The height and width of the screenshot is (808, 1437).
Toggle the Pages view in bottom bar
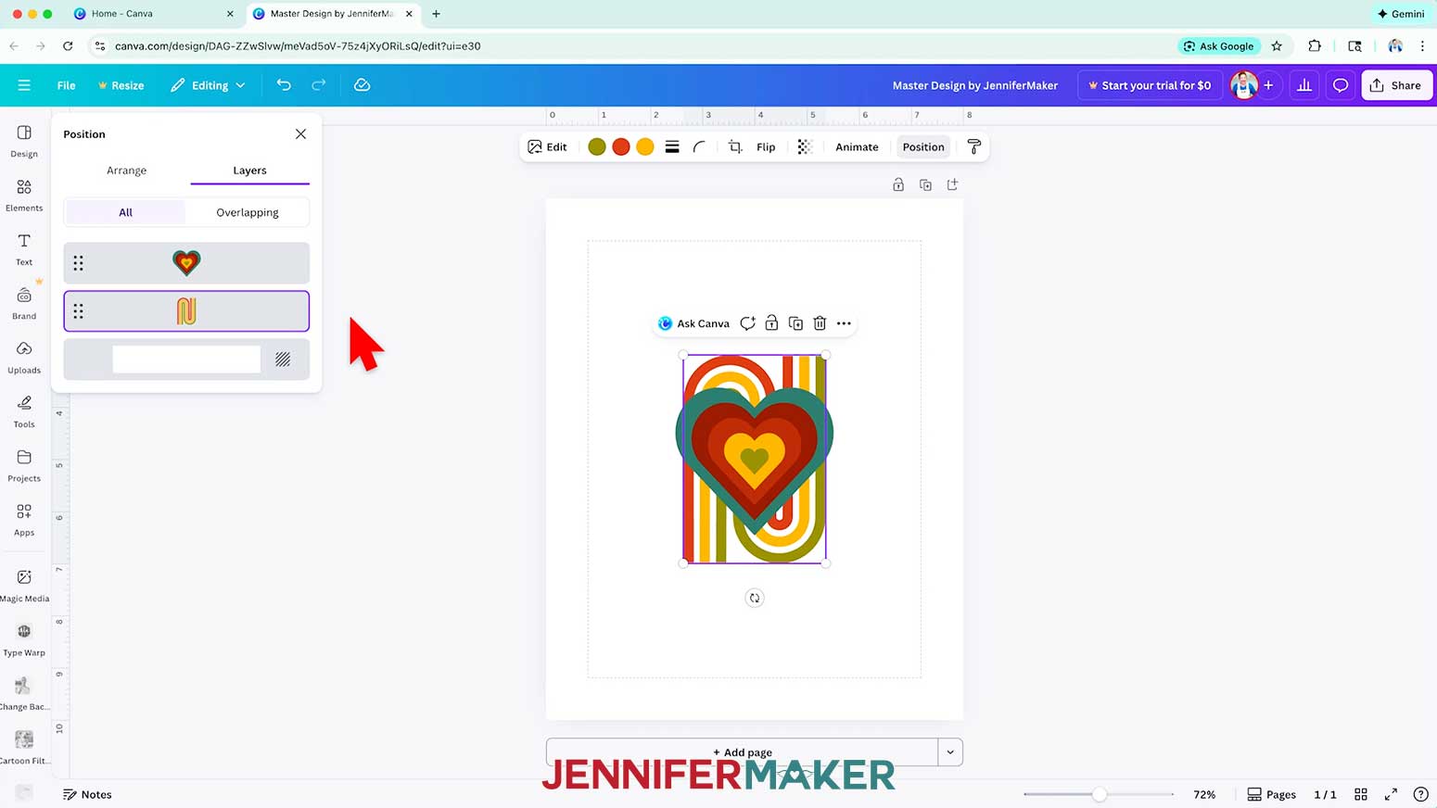[1271, 794]
